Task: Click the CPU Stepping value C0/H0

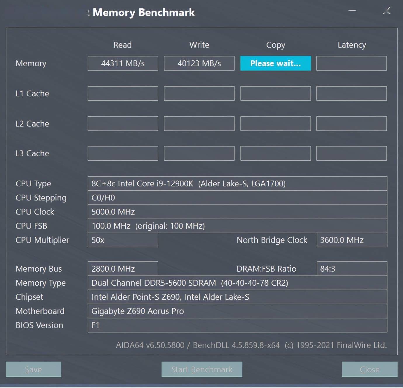Action: click(x=237, y=198)
